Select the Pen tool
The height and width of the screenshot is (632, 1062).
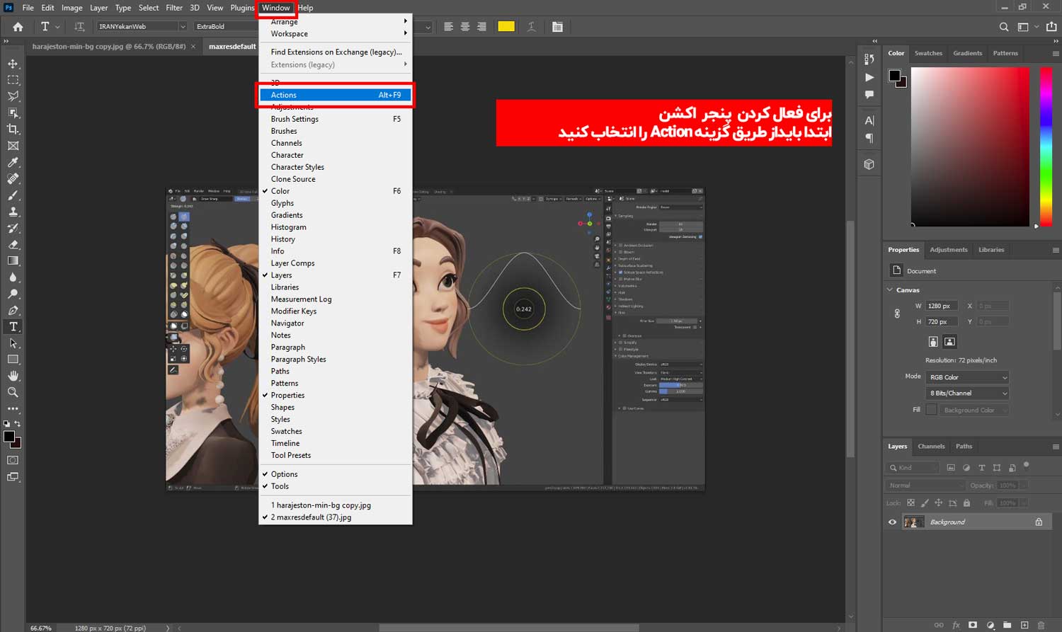13,310
